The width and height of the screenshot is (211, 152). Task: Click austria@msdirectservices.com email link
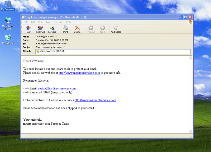pos(57,89)
